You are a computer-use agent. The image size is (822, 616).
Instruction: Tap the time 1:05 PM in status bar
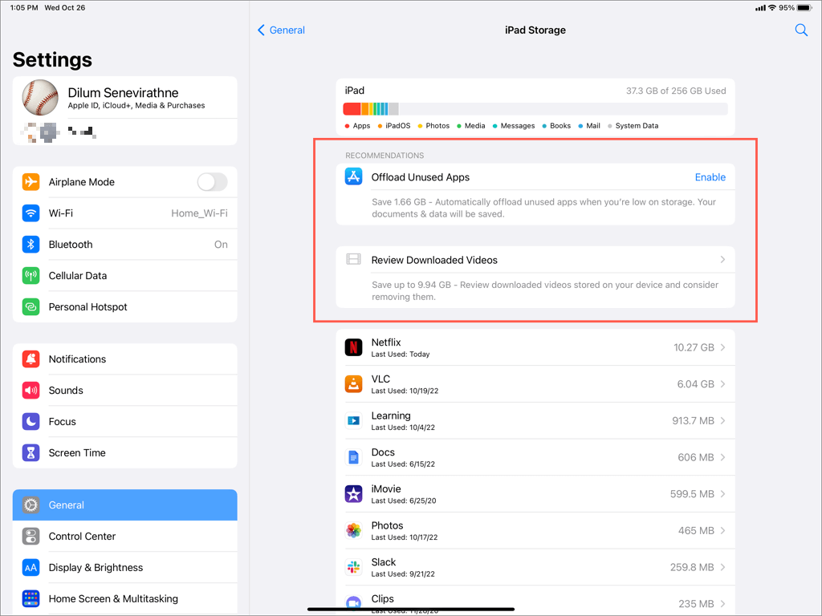[x=24, y=8]
